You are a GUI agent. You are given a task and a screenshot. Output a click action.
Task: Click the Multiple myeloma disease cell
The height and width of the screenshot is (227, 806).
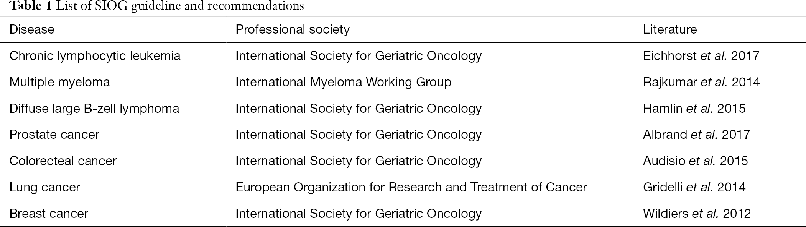59,82
